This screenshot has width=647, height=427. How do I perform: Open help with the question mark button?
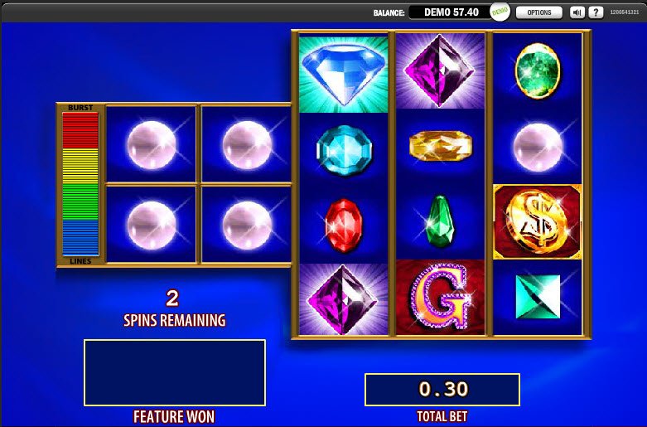tap(596, 12)
